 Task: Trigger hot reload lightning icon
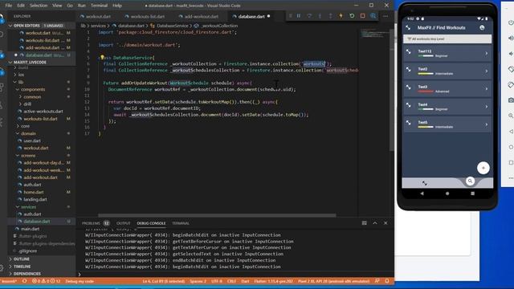pyautogui.click(x=341, y=16)
